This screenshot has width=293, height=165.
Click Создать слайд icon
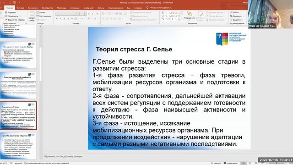(32, 13)
